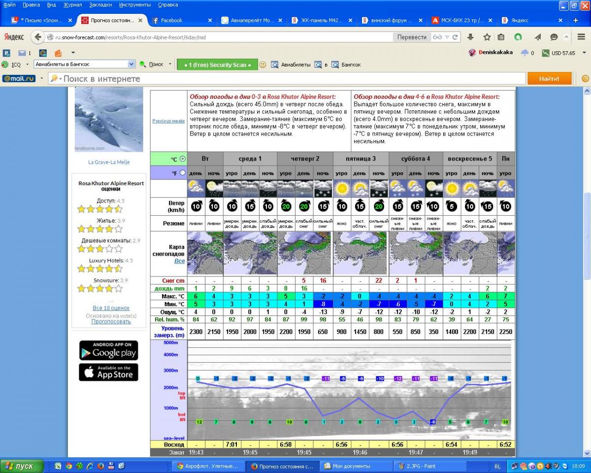Open the USD 57.65 currency rate widget
The width and height of the screenshot is (591, 473).
coord(558,53)
